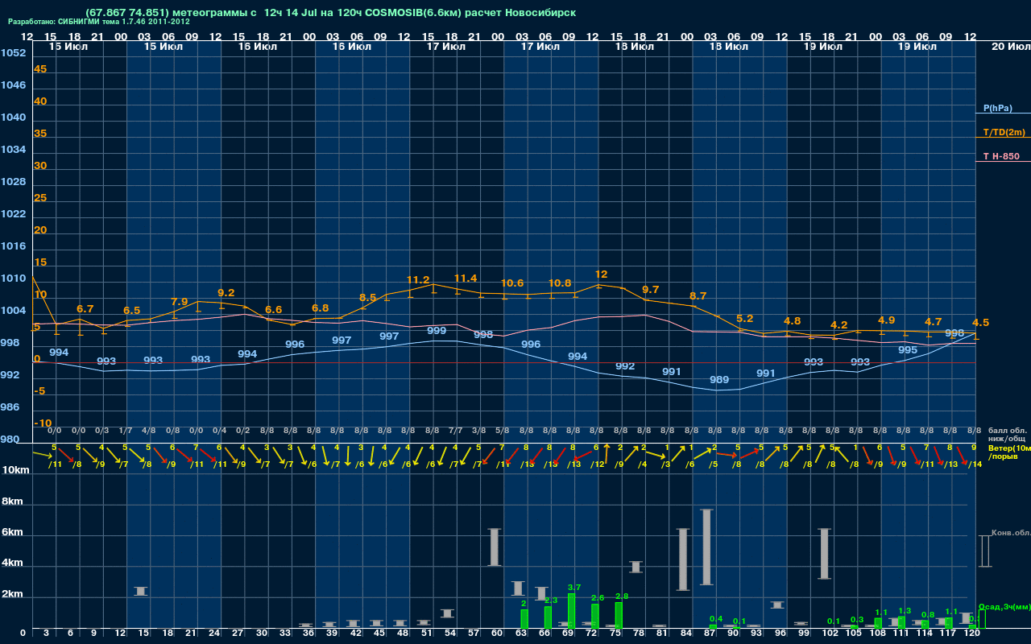The height and width of the screenshot is (644, 1031).
Task: Click the temperature value 11.2
Action: pos(418,280)
